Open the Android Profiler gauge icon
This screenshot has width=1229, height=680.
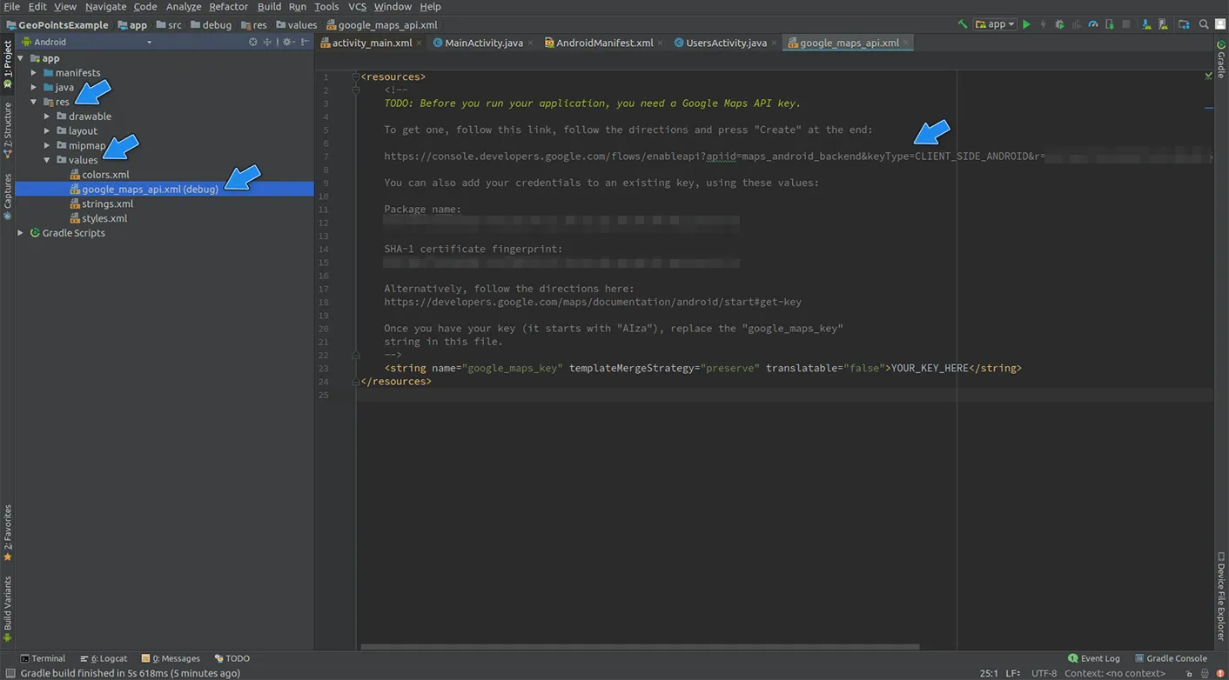1093,24
